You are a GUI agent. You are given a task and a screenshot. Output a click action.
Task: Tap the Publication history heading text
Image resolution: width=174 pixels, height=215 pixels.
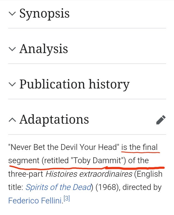pyautogui.click(x=74, y=84)
